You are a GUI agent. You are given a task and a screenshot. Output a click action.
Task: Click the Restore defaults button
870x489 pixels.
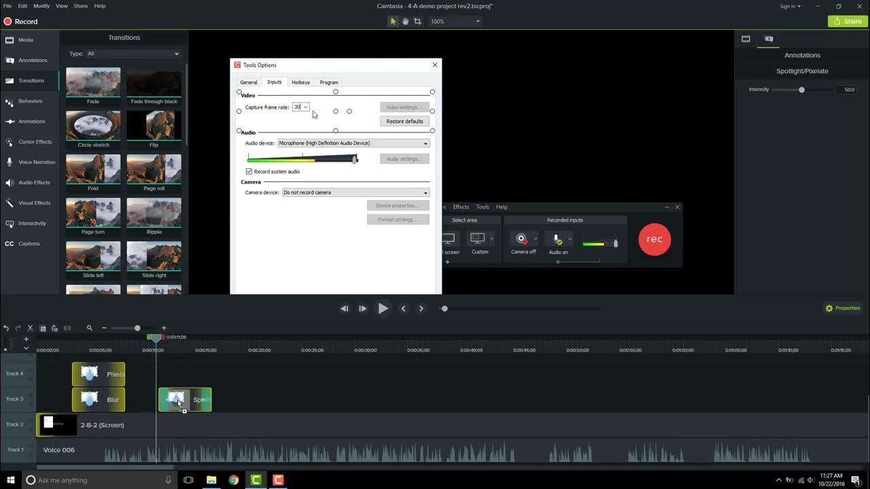(x=404, y=122)
